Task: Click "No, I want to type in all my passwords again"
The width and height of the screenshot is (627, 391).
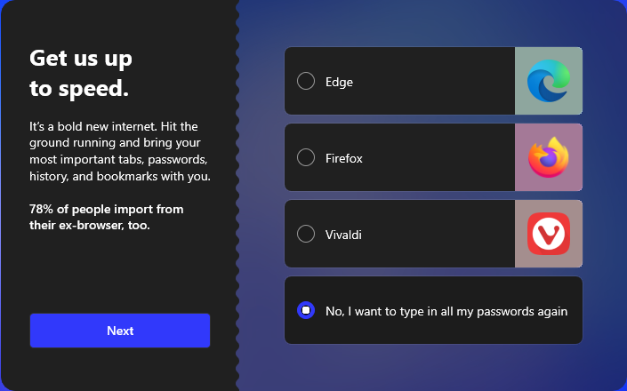Action: (446, 311)
